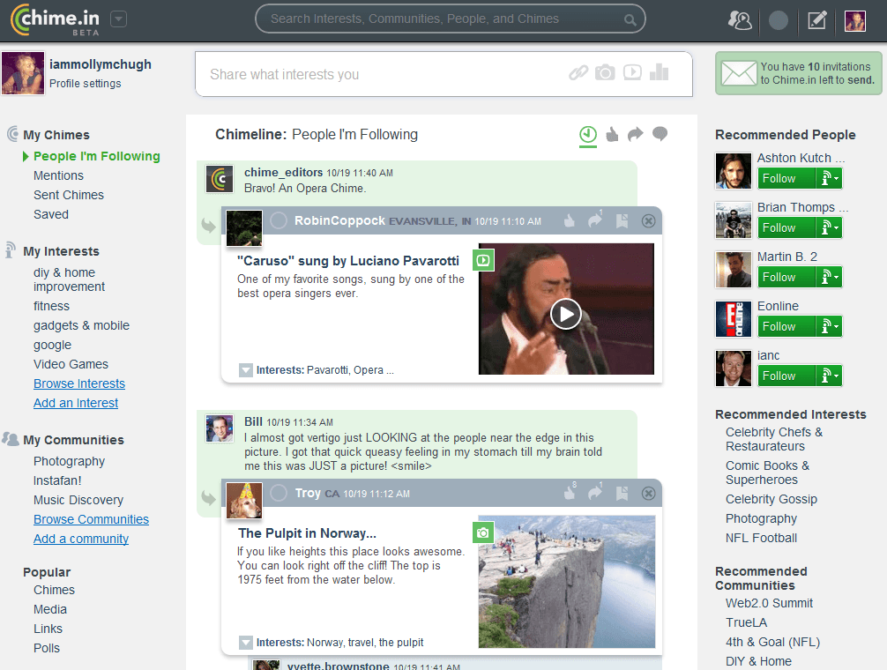Open profile avatar in top right header
Image resolution: width=887 pixels, height=670 pixels.
point(854,21)
